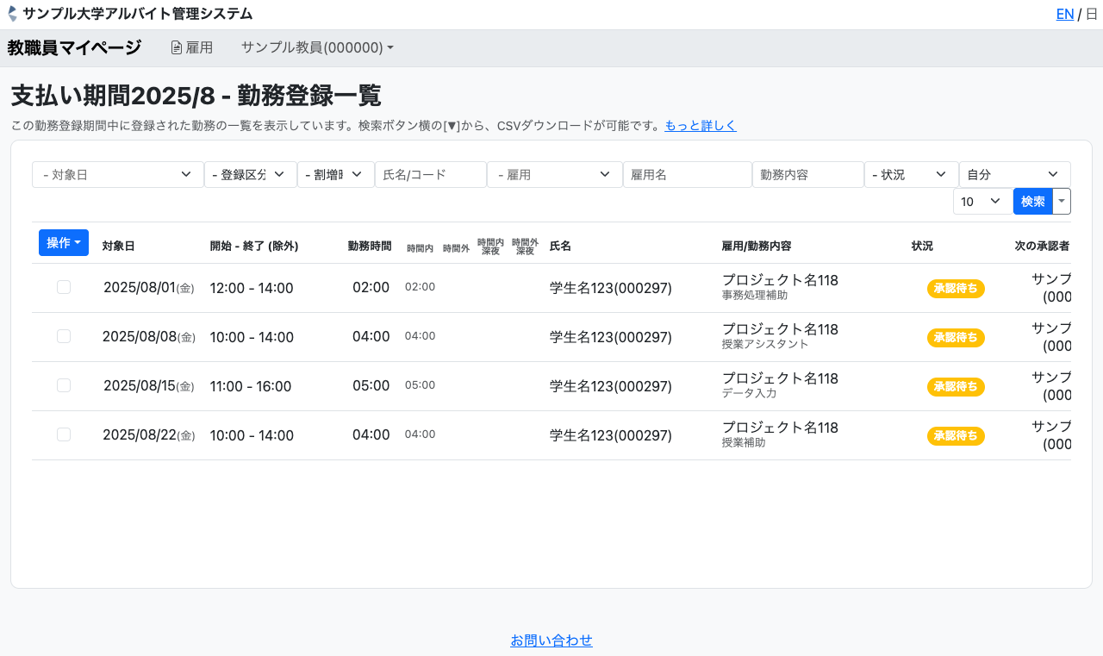Select the date 2025/08/01(金)

click(148, 288)
